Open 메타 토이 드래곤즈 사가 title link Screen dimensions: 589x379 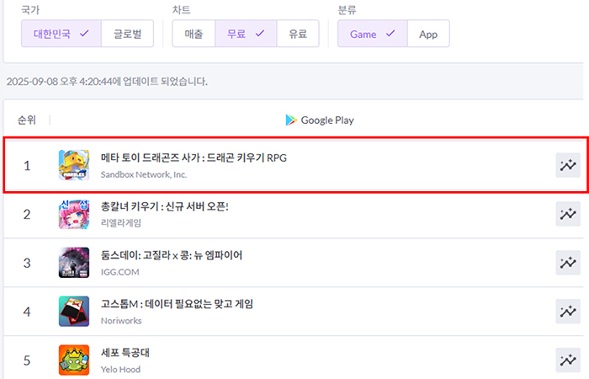coord(194,158)
